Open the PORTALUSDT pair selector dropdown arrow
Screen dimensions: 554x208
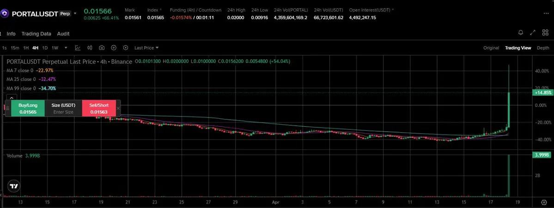pos(75,14)
